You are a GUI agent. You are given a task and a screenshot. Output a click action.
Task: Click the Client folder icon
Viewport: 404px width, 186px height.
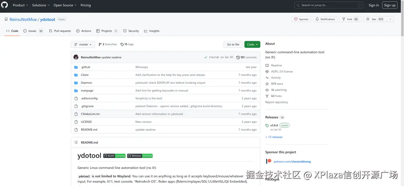point(76,75)
